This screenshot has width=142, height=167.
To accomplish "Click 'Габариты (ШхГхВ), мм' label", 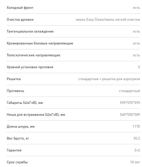I will coord(25,103).
